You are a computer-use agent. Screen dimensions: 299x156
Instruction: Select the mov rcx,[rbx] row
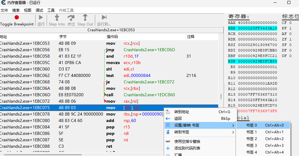[109, 89]
